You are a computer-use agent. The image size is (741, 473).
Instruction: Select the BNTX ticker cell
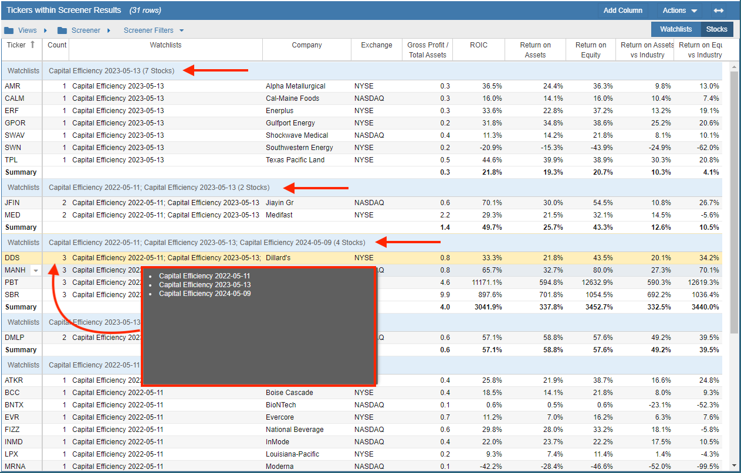pyautogui.click(x=22, y=405)
